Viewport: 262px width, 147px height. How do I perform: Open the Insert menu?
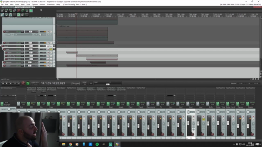tap(17, 4)
